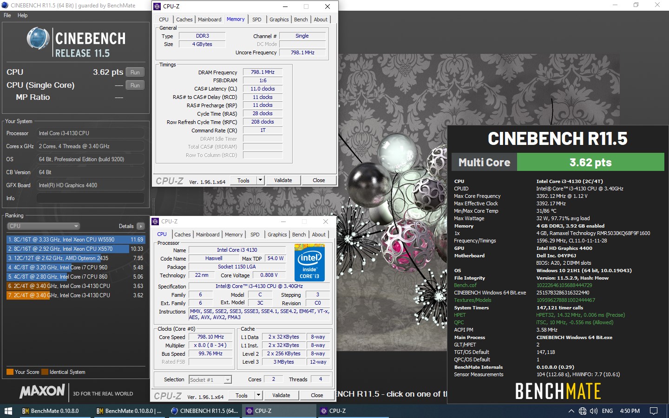The image size is (669, 418).
Task: Open About tab in bottom CPU-Z window
Action: pos(319,235)
